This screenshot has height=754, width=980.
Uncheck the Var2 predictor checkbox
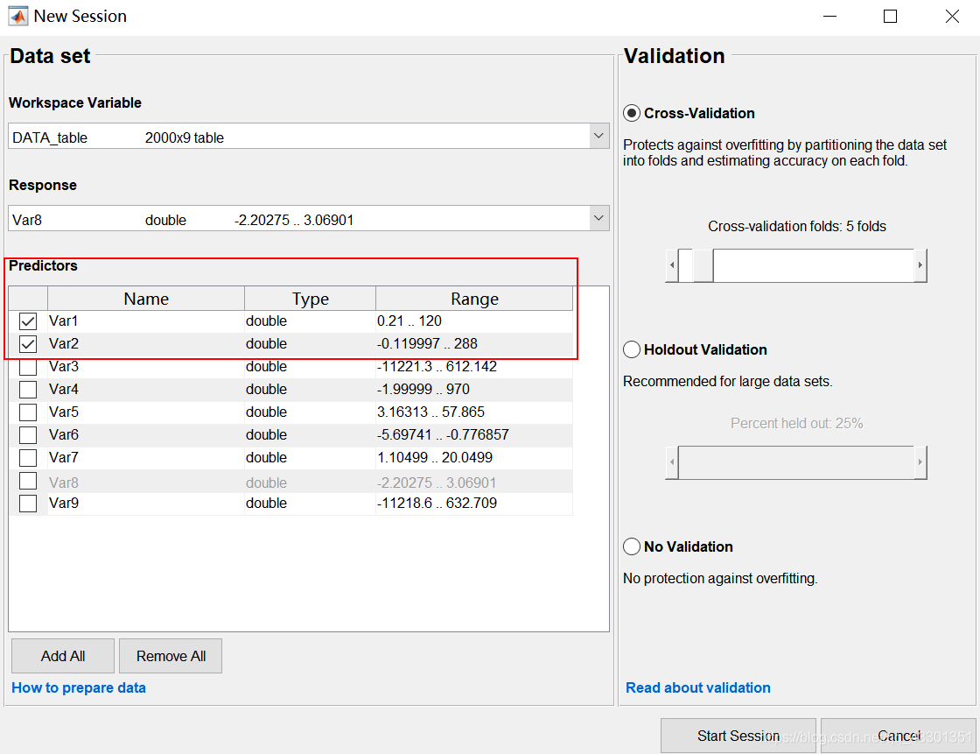click(28, 344)
